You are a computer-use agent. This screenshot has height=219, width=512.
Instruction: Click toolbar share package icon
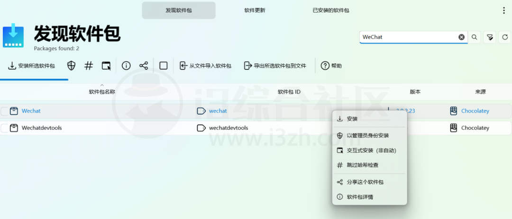tap(144, 66)
